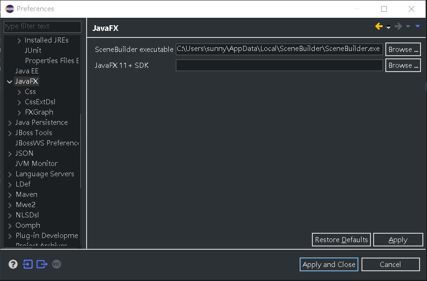Click the Cancel button
This screenshot has width=427, height=281.
point(391,264)
